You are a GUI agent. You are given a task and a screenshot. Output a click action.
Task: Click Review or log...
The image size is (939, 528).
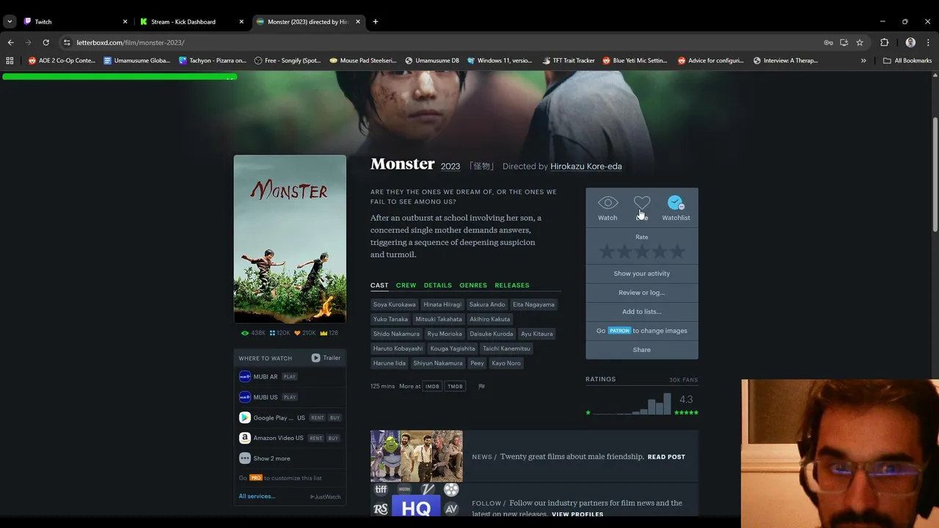(x=642, y=293)
